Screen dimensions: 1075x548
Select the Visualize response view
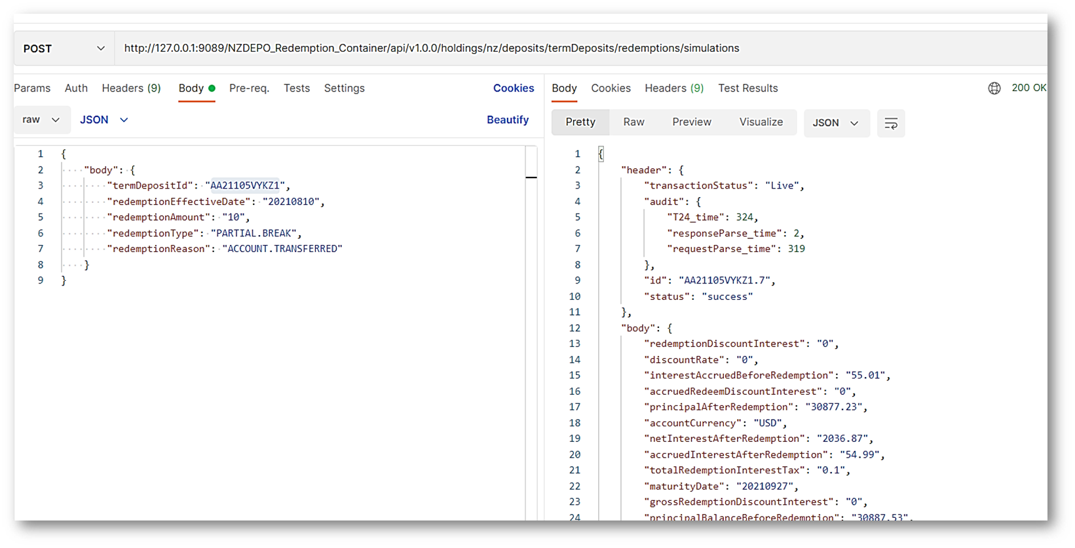click(761, 122)
